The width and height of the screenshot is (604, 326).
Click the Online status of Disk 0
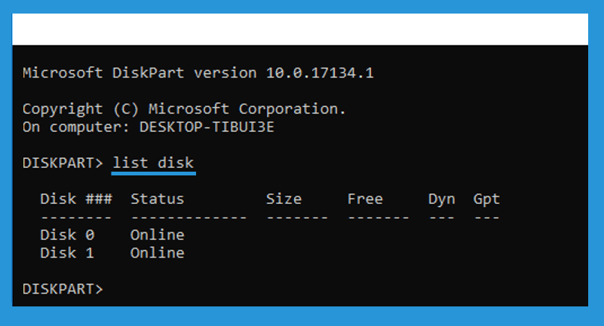tap(157, 235)
